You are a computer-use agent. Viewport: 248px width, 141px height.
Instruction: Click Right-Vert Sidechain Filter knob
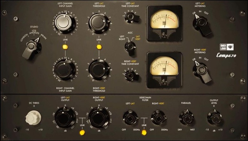coord(159,118)
